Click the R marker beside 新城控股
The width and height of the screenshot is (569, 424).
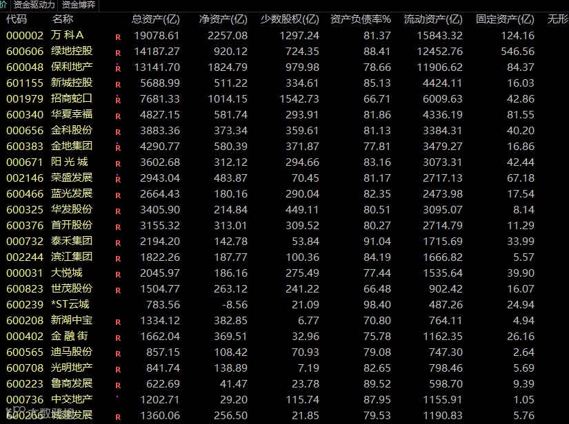118,85
